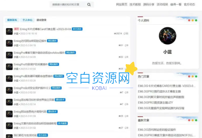202x138 pixels.
Task: Click the 网站插件 tag on nofollow插件 post
Action: tap(70, 53)
